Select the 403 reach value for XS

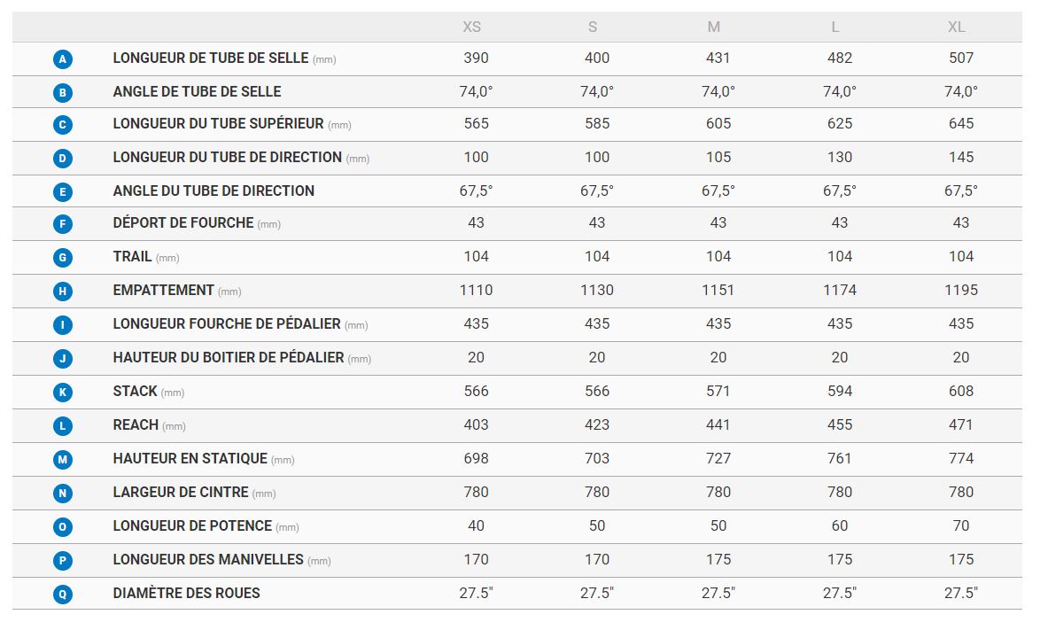point(476,424)
